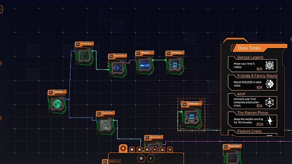
Task: Open the second build category tab
Action: pos(132,150)
